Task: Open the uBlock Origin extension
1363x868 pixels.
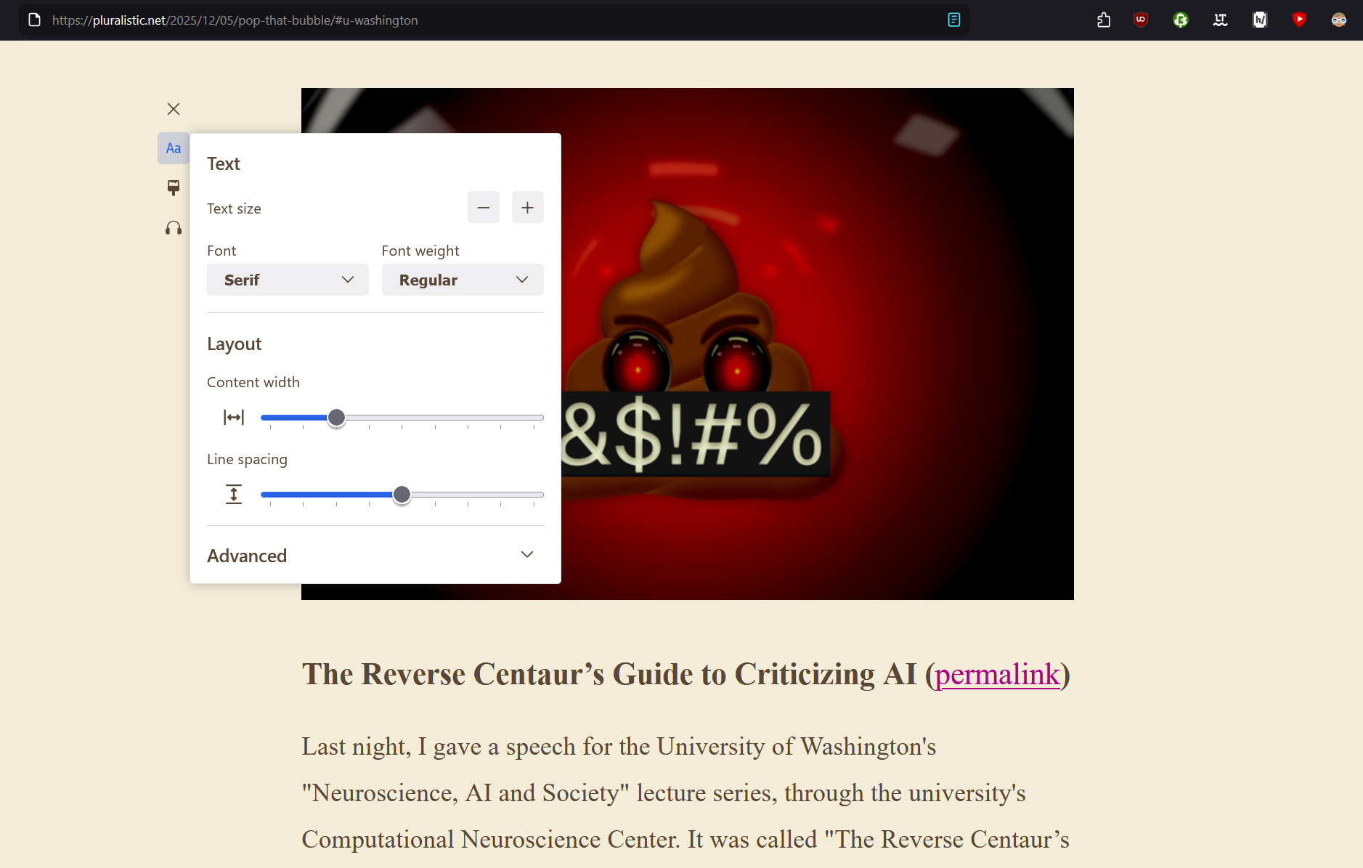Action: click(1141, 20)
